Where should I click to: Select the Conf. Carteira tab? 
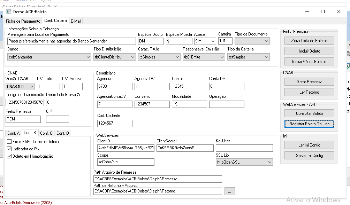tap(55, 21)
